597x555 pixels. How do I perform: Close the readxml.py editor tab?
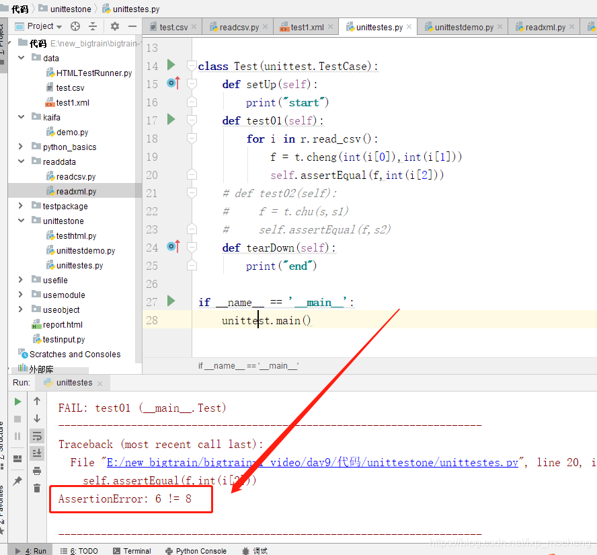(572, 27)
